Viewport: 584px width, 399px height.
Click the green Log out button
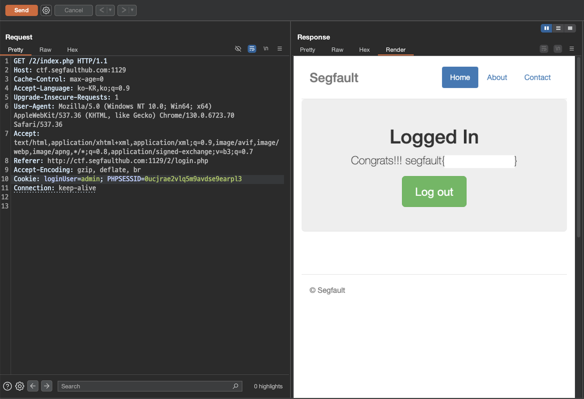click(x=434, y=191)
